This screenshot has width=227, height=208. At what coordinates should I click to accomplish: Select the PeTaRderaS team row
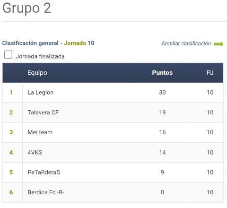tap(113, 173)
